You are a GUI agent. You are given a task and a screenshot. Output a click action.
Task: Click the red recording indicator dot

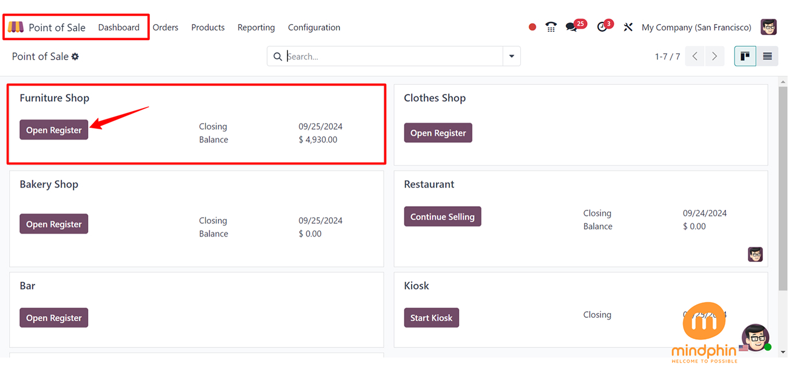pos(532,27)
